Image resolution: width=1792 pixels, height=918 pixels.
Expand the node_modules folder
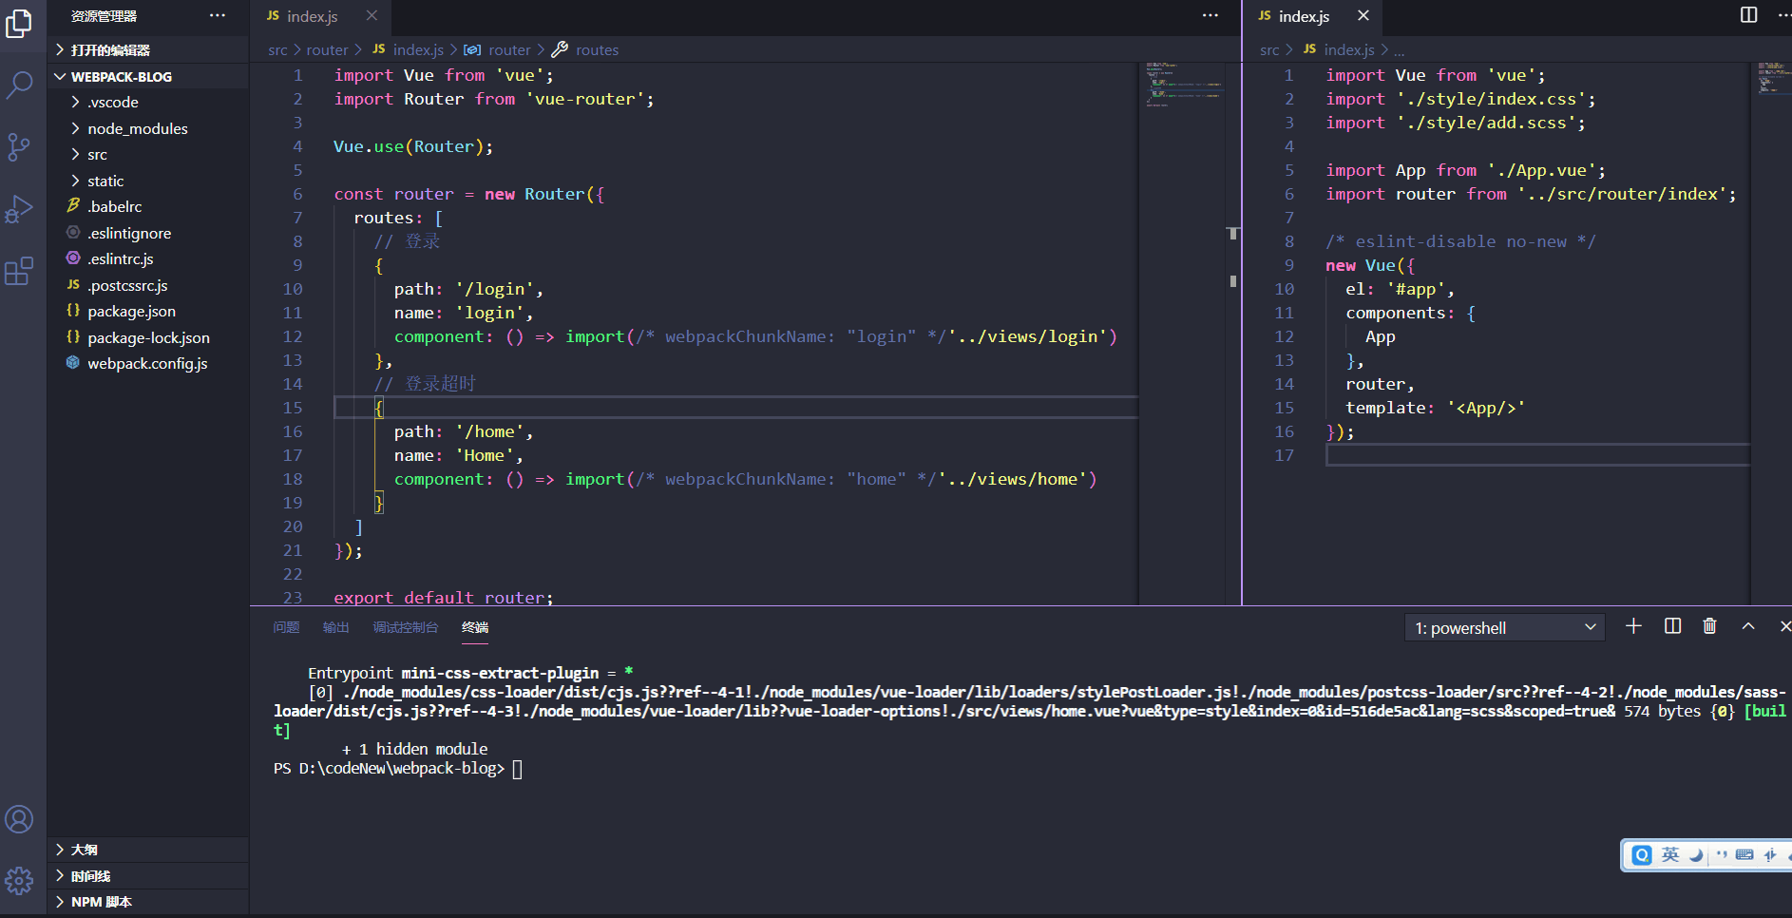(137, 127)
